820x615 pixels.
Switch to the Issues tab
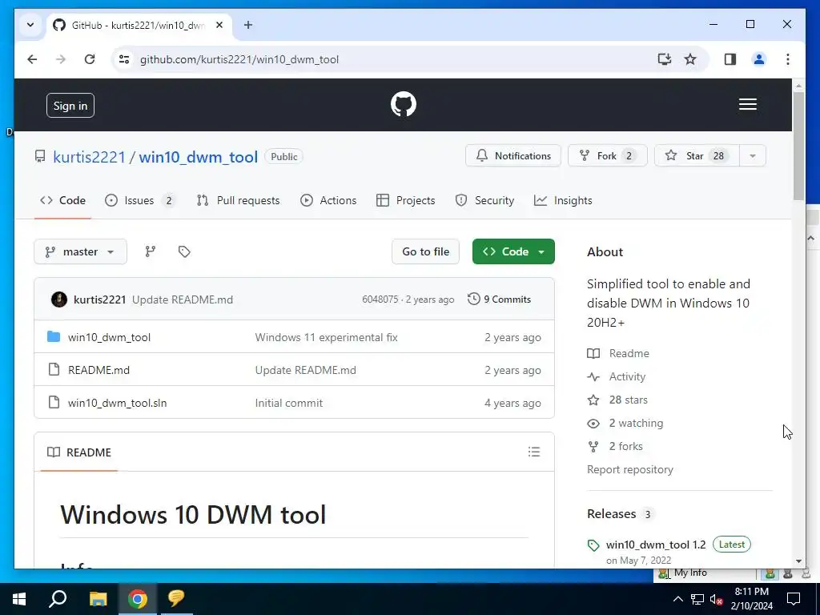(139, 200)
